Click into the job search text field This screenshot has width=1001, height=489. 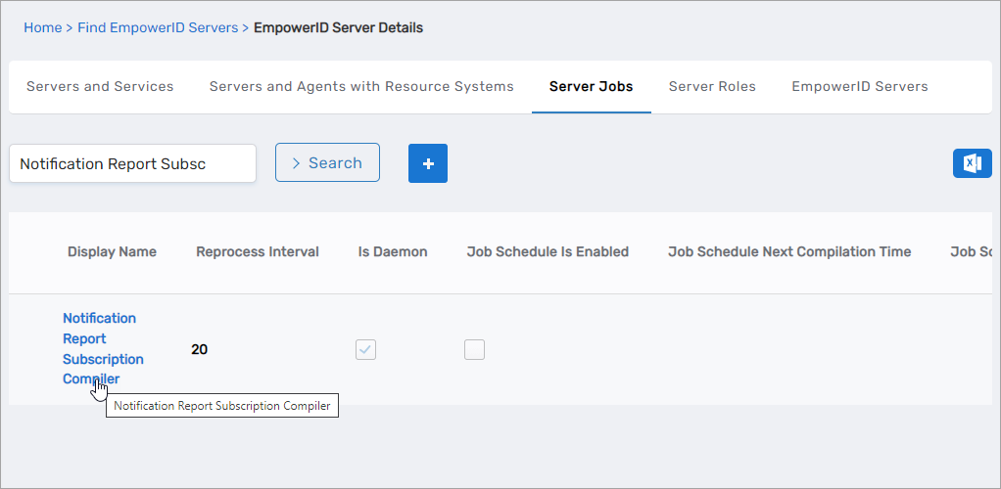[x=132, y=163]
